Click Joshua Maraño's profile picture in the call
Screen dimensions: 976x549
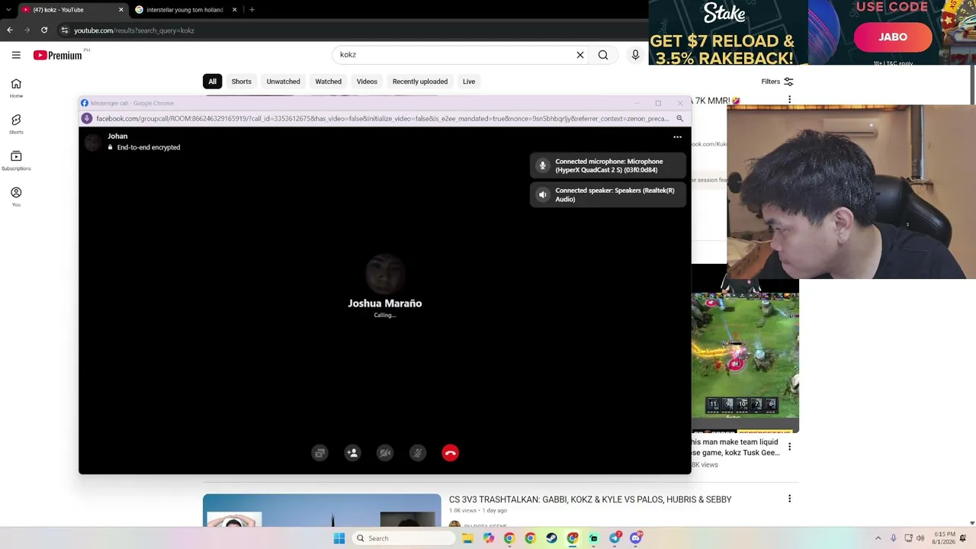click(x=385, y=274)
